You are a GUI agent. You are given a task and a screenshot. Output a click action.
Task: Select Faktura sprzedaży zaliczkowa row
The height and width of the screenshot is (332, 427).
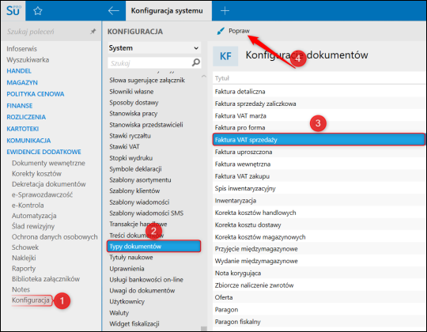(319, 104)
